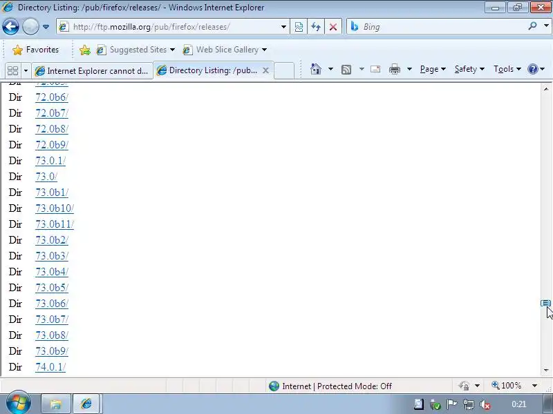Open the Web Slice Gallery item

[x=225, y=50]
